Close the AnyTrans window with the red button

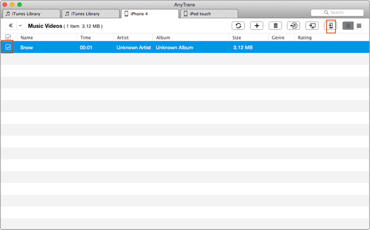5,4
